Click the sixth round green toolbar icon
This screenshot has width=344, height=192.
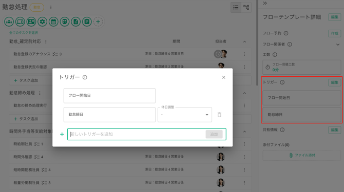click(x=65, y=22)
